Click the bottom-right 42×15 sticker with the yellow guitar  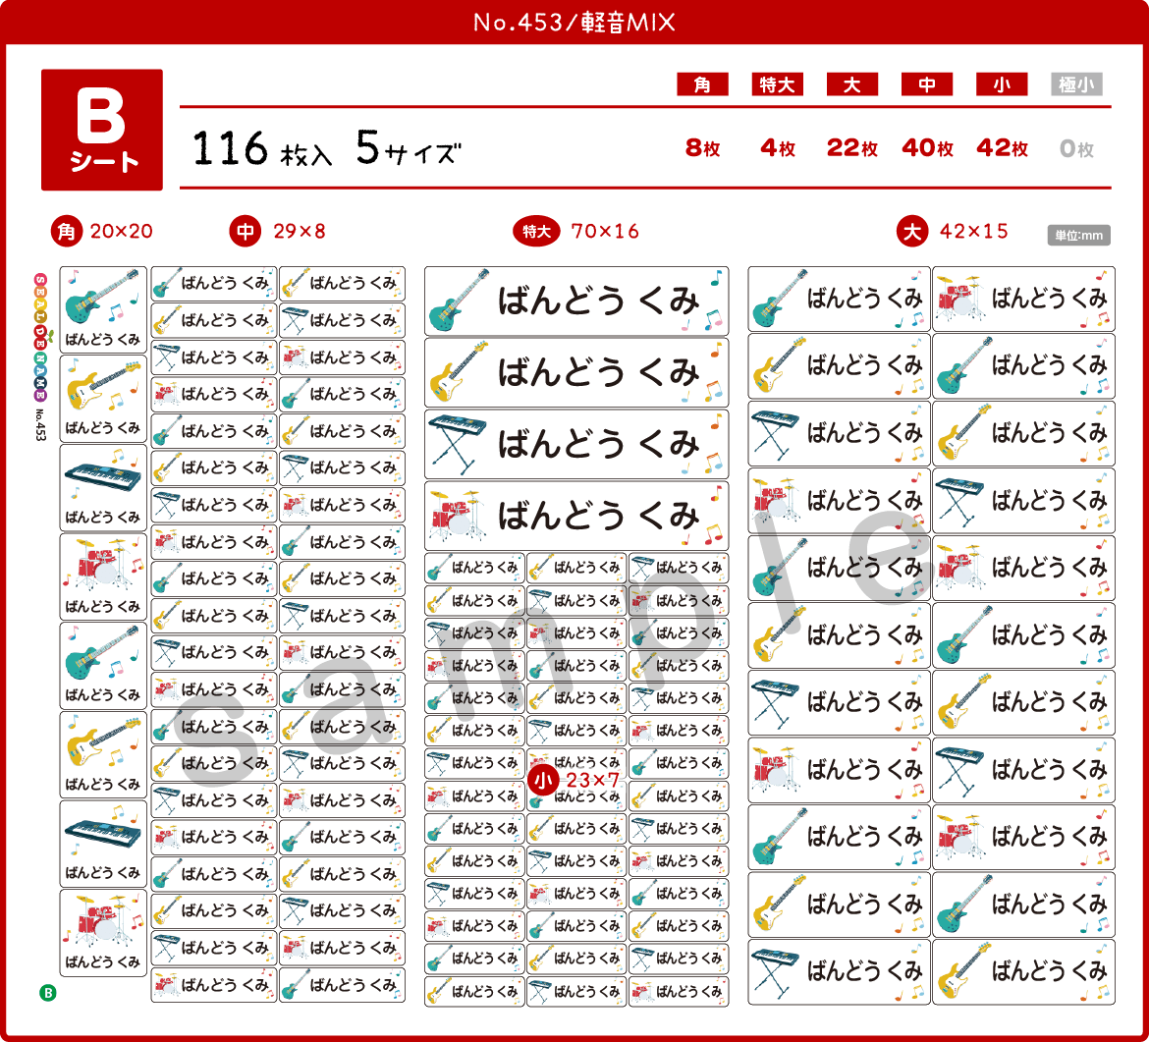click(1023, 971)
